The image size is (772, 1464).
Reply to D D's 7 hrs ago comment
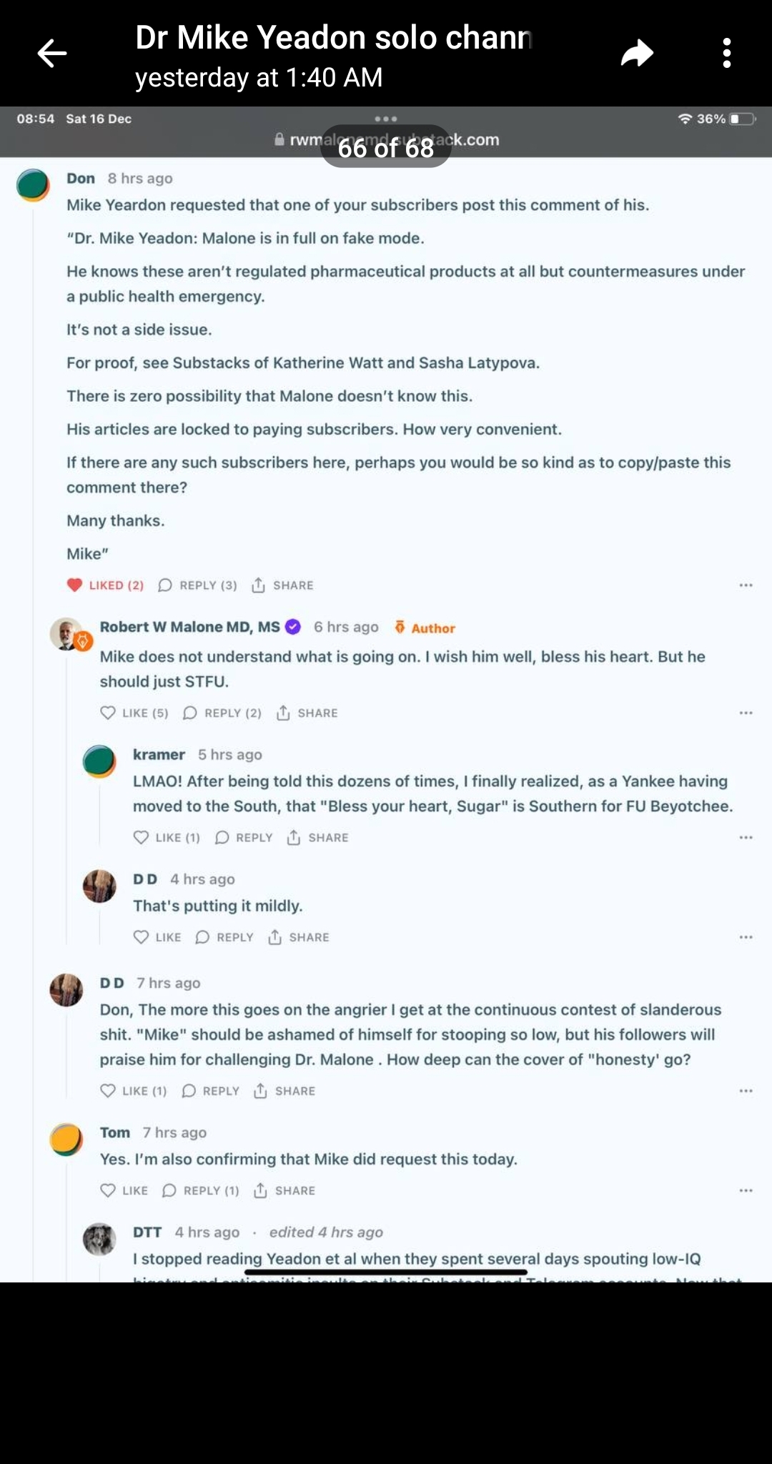(x=211, y=1091)
